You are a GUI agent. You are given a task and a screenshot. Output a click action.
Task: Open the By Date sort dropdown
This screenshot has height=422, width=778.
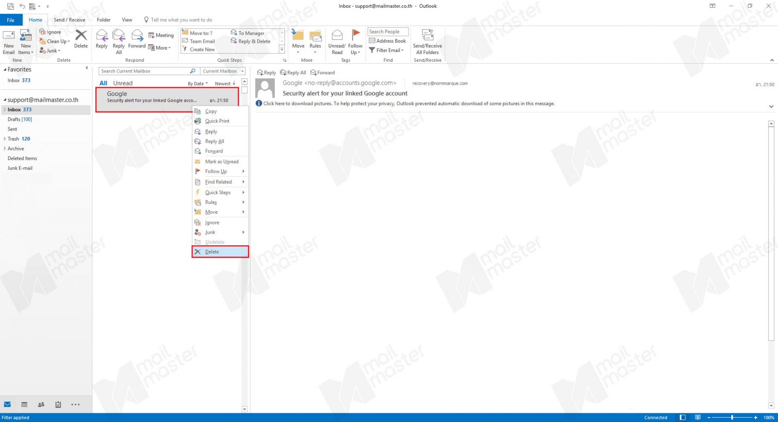[198, 84]
